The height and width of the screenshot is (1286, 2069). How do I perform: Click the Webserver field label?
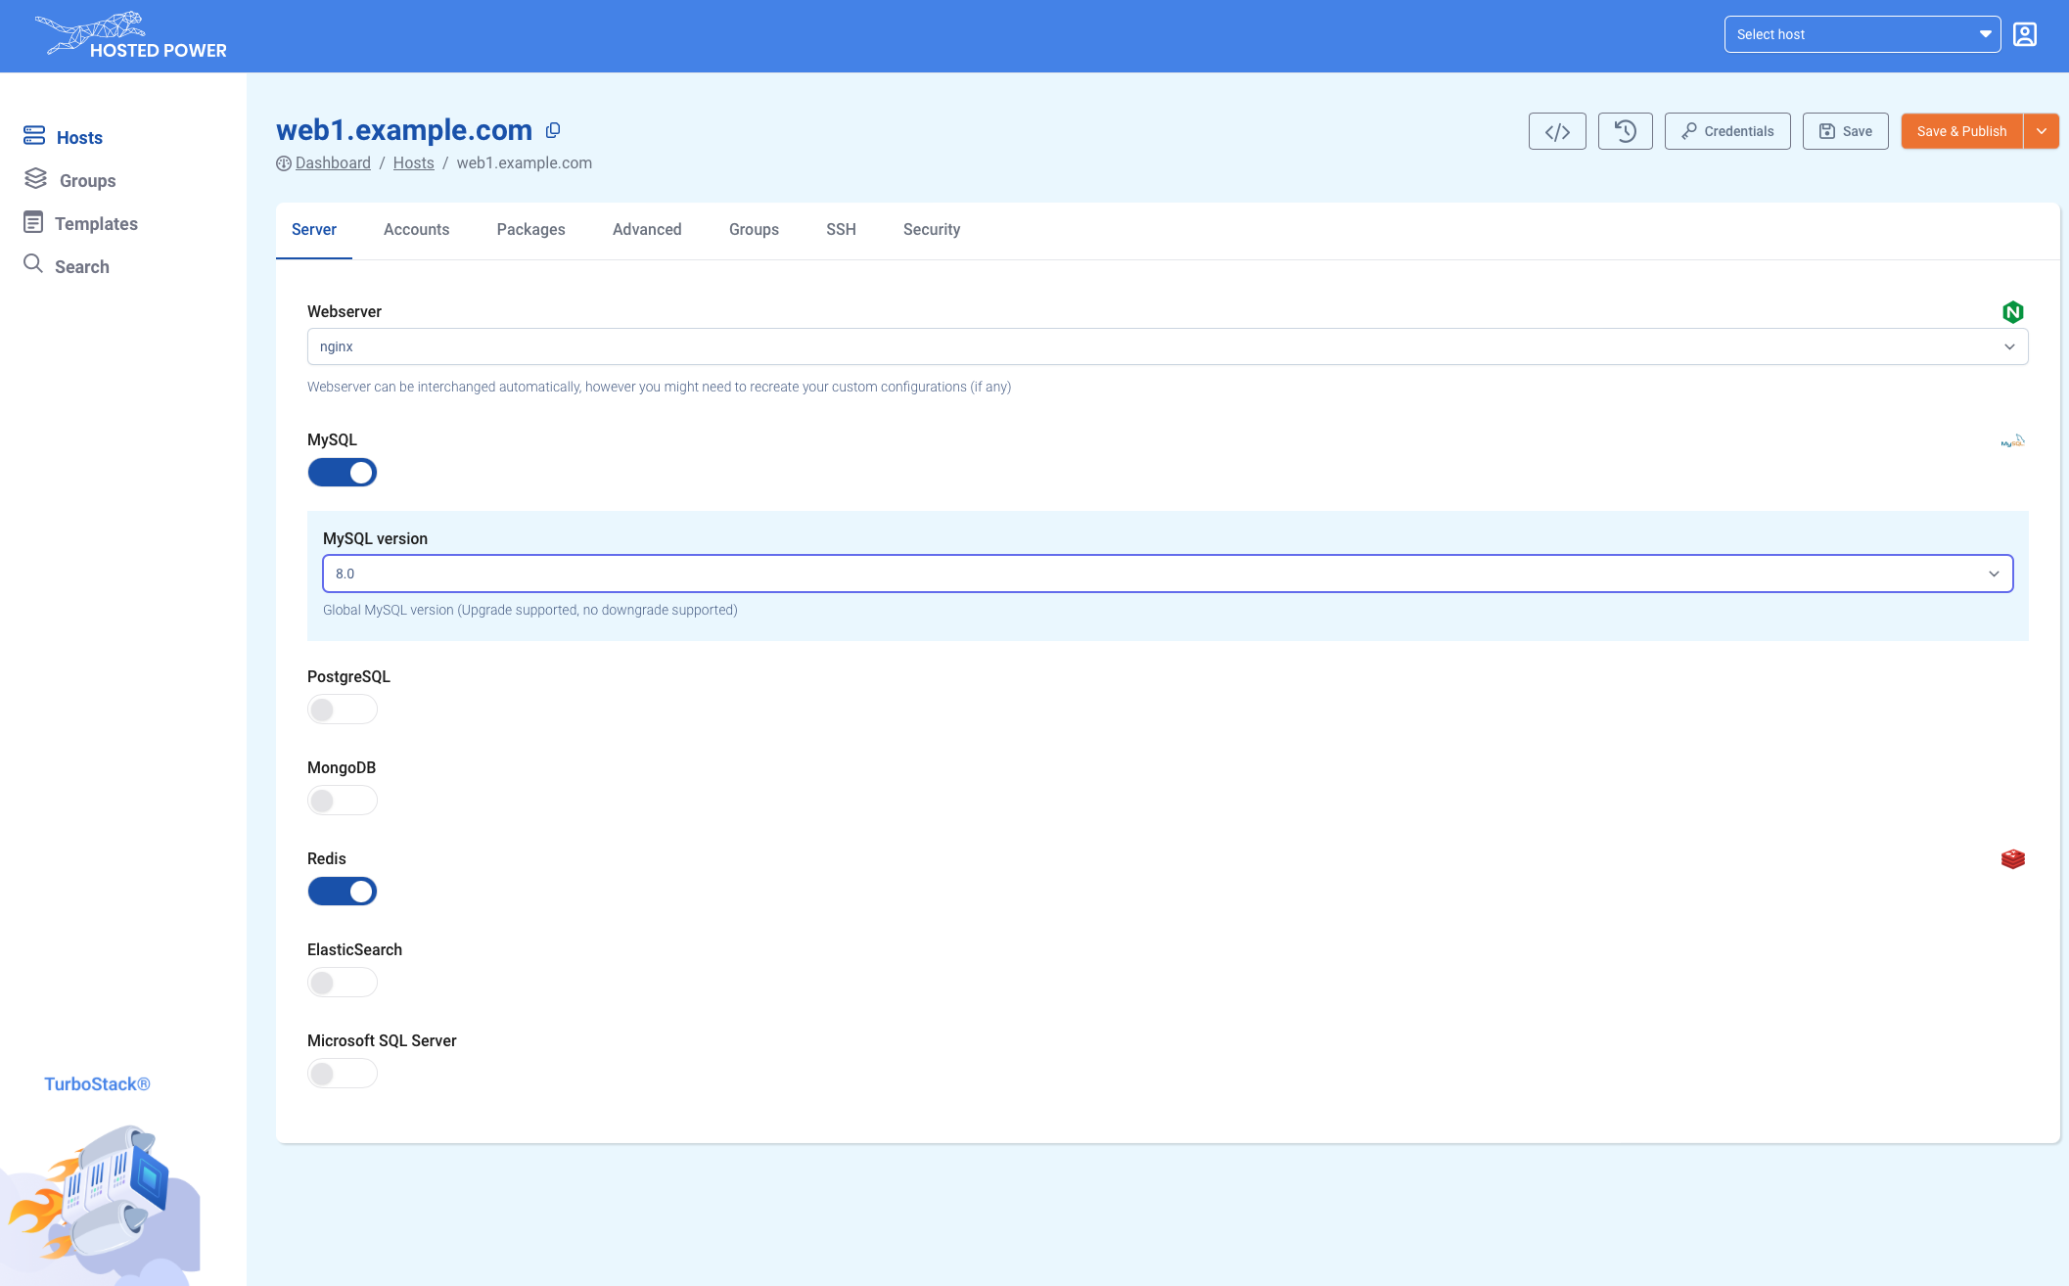[345, 312]
